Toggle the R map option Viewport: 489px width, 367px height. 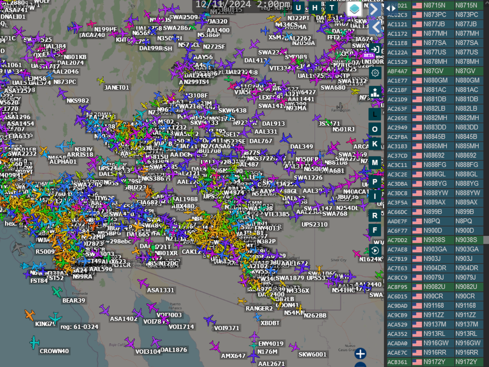375,216
